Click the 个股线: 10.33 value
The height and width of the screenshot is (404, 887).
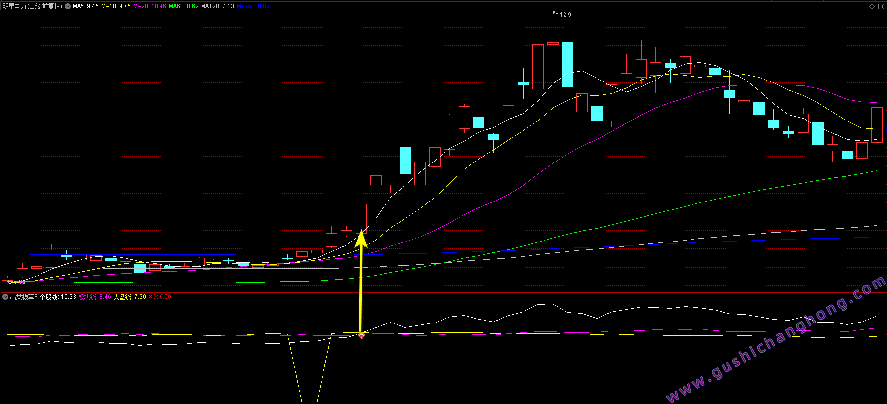pos(58,297)
